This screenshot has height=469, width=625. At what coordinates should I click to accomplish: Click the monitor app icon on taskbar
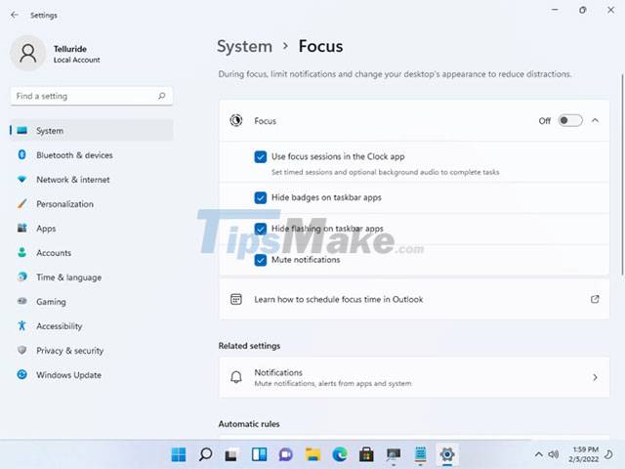coord(394,454)
